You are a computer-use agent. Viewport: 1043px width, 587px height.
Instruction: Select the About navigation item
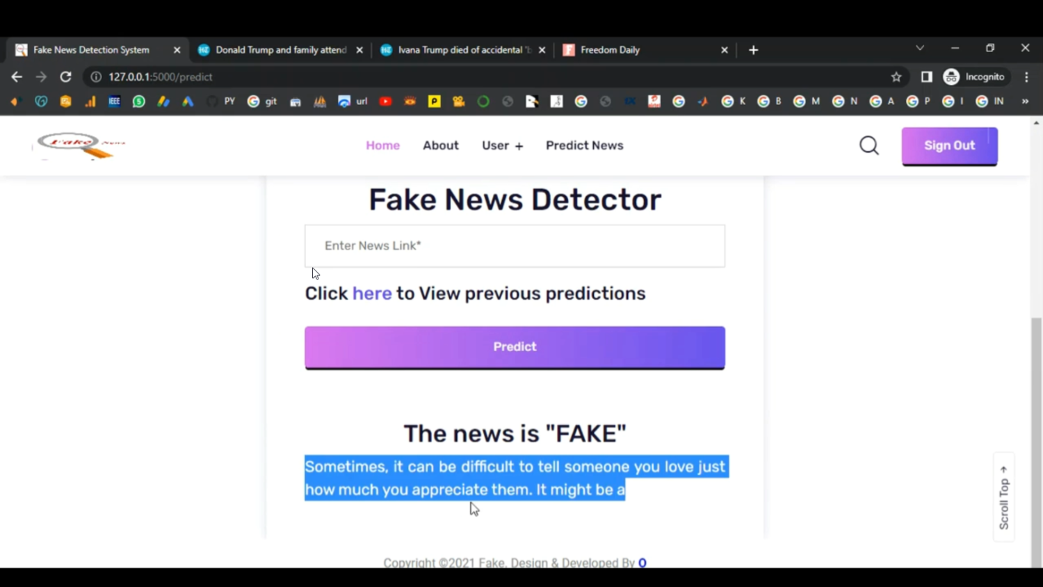point(440,145)
